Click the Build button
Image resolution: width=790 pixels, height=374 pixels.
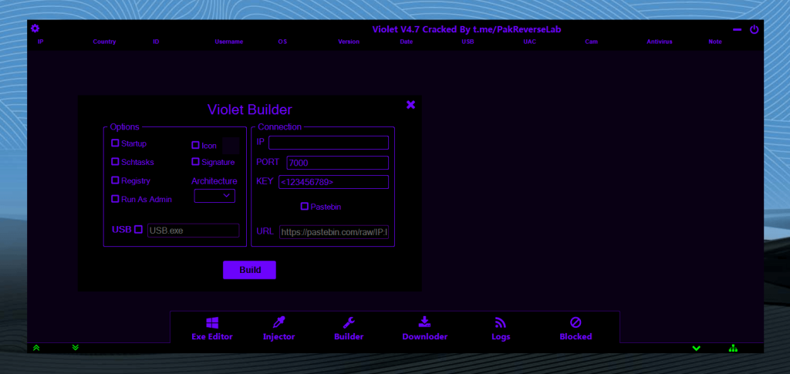click(x=249, y=270)
